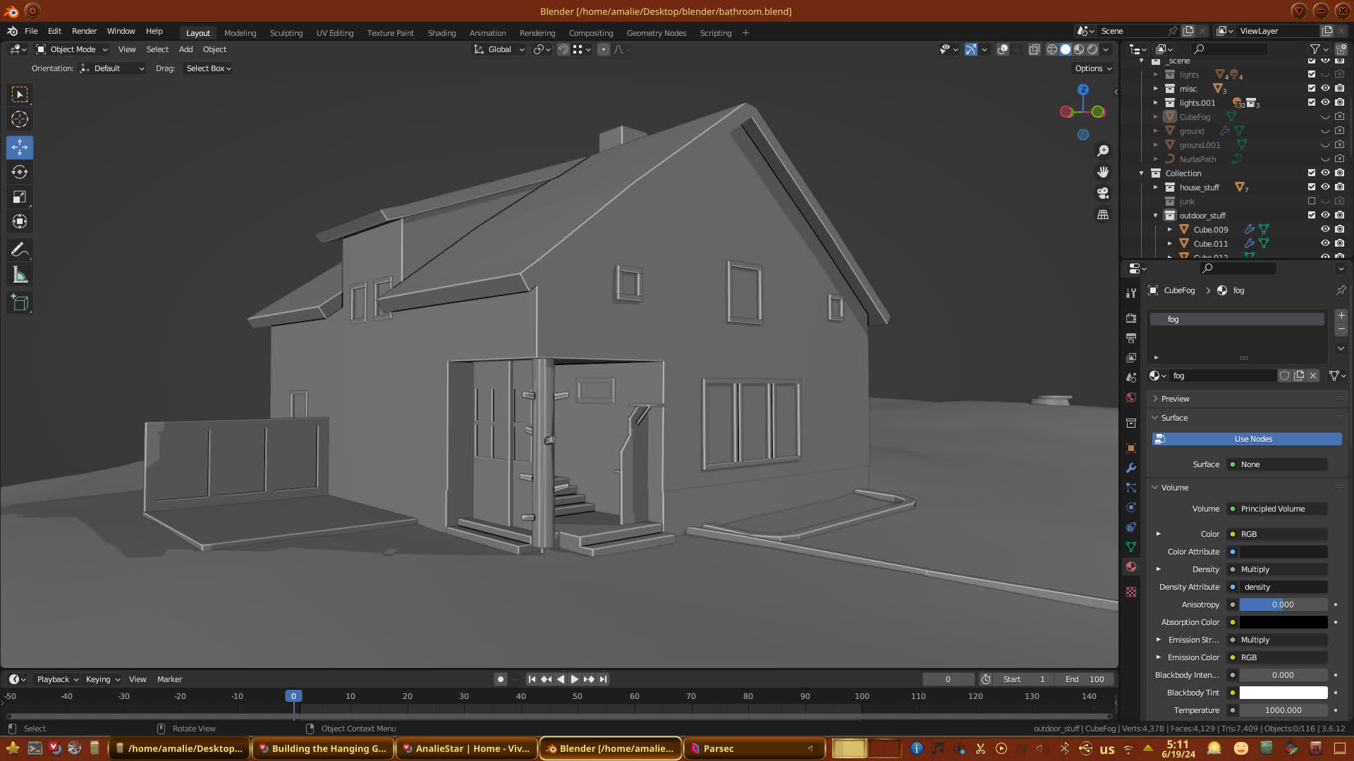Expand the Preview panel

click(x=1175, y=399)
